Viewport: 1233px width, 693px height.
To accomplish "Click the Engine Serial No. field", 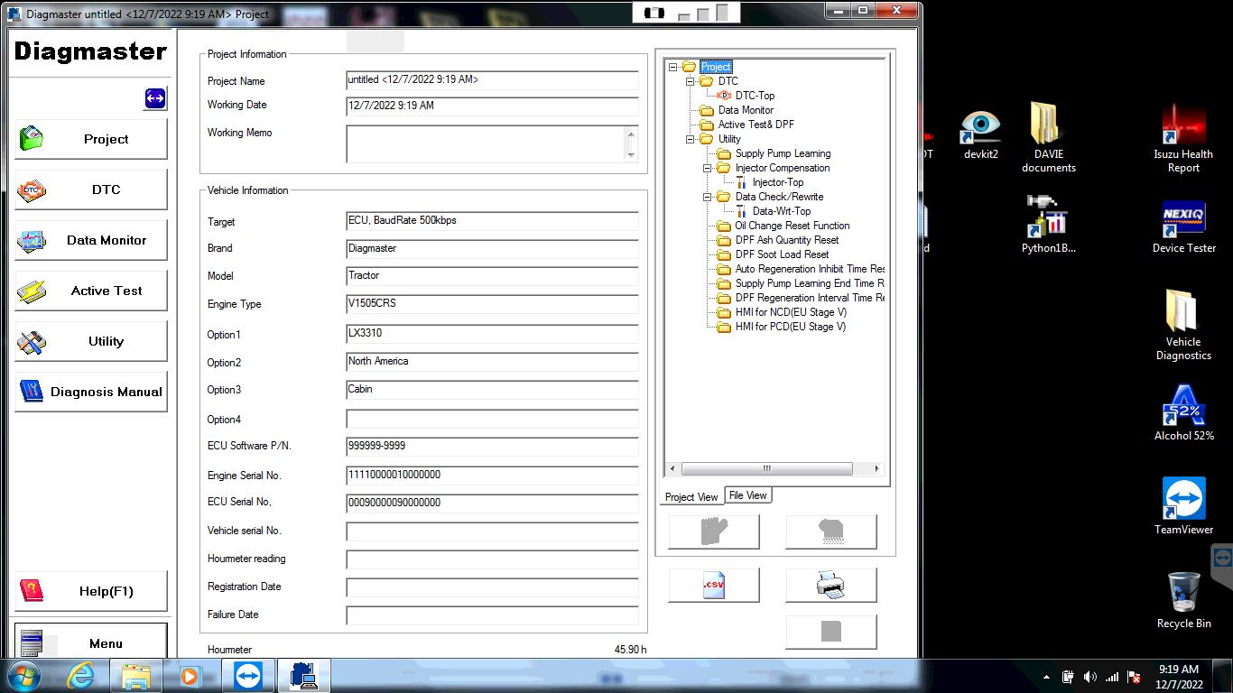I will coord(492,476).
